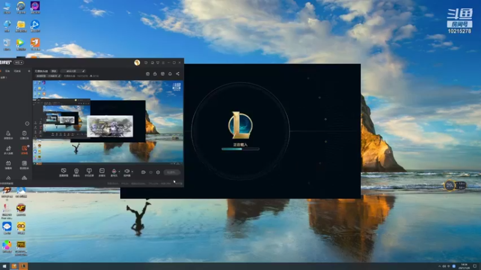Screen dimensions: 481x270
Task: Select the first scene tab in the streaming app
Action: (x=7, y=71)
